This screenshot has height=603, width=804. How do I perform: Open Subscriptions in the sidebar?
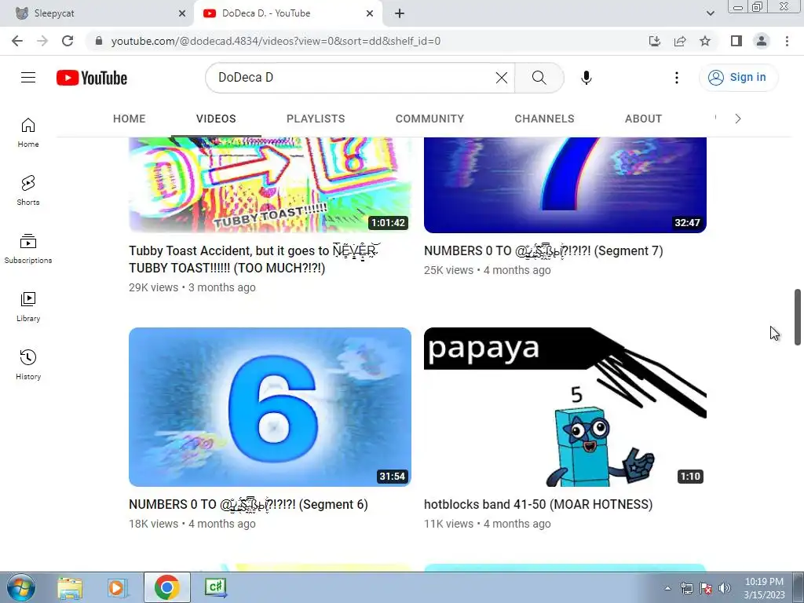[28, 249]
